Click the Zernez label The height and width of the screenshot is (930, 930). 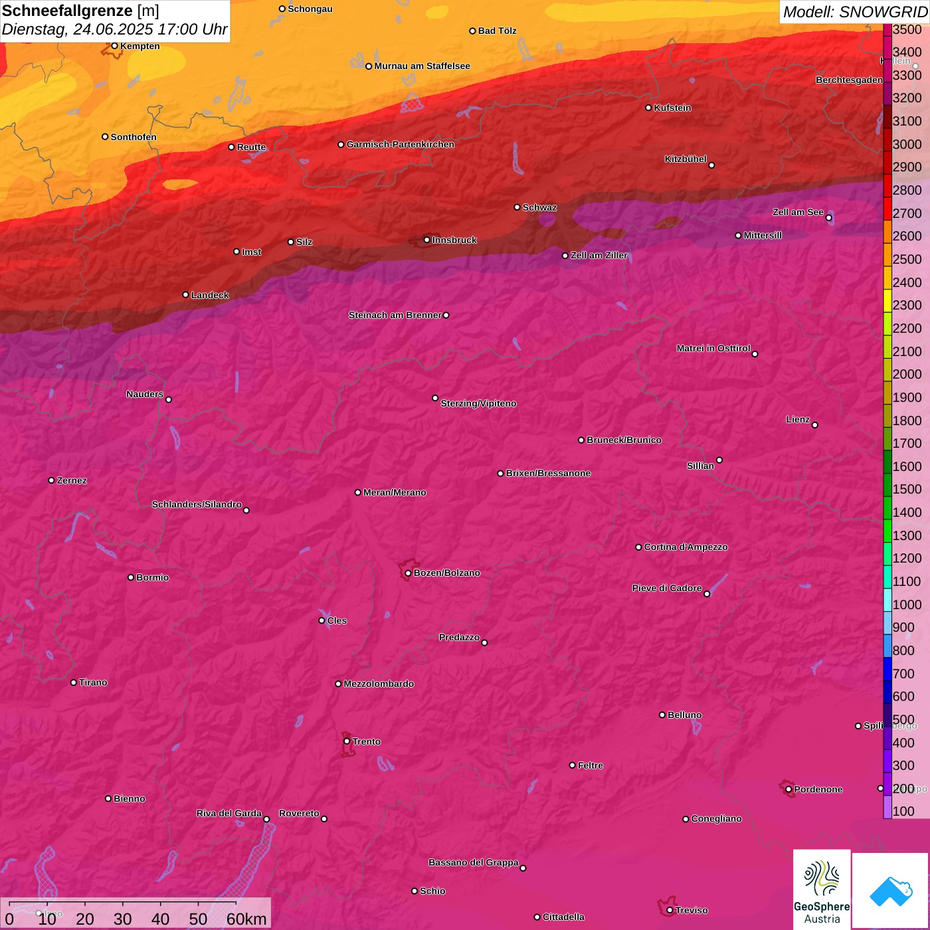[72, 480]
